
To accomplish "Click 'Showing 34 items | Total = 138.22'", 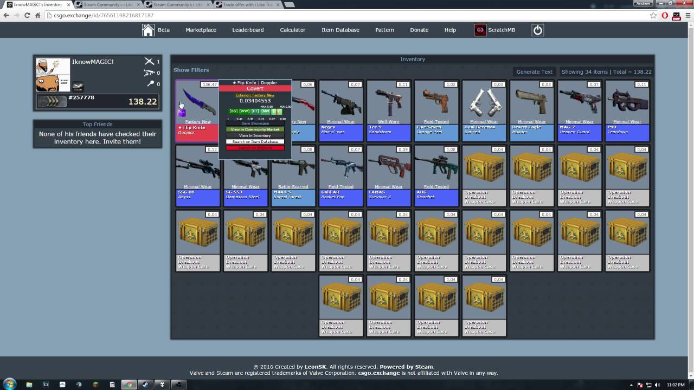I will point(607,71).
